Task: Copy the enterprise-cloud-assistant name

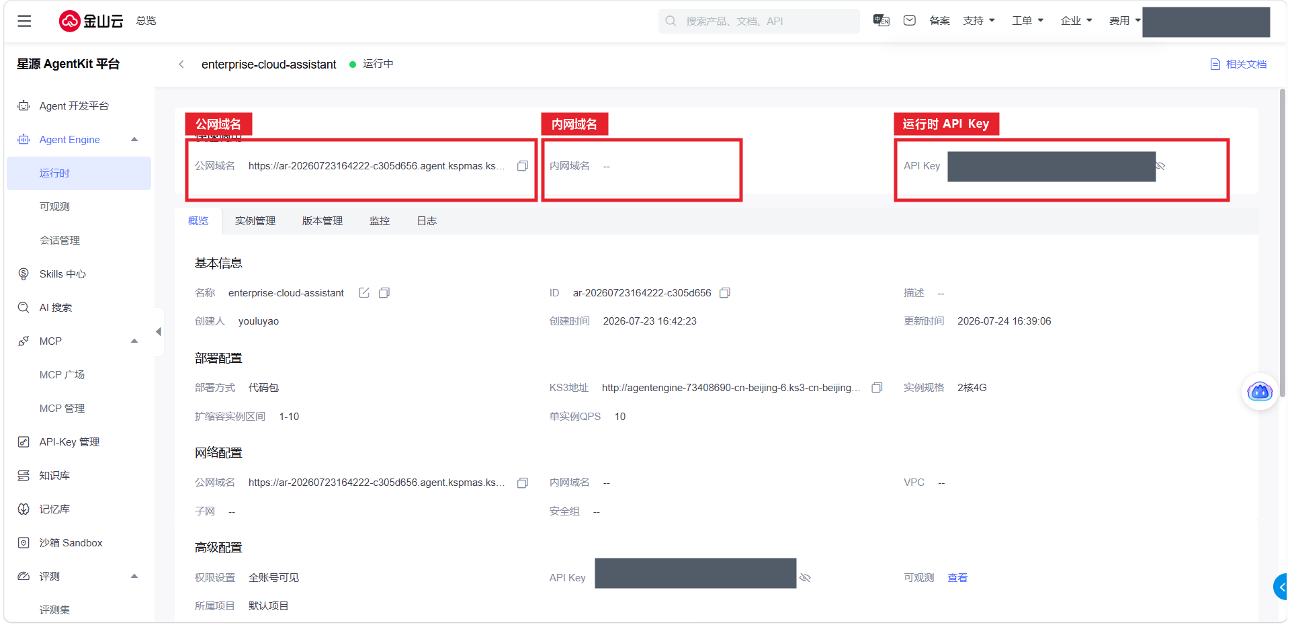Action: pyautogui.click(x=384, y=293)
